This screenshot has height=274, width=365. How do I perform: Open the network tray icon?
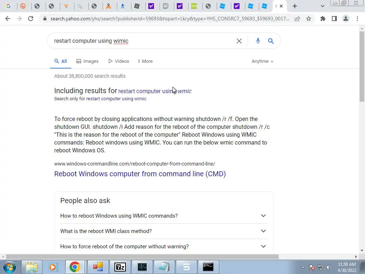(x=320, y=267)
